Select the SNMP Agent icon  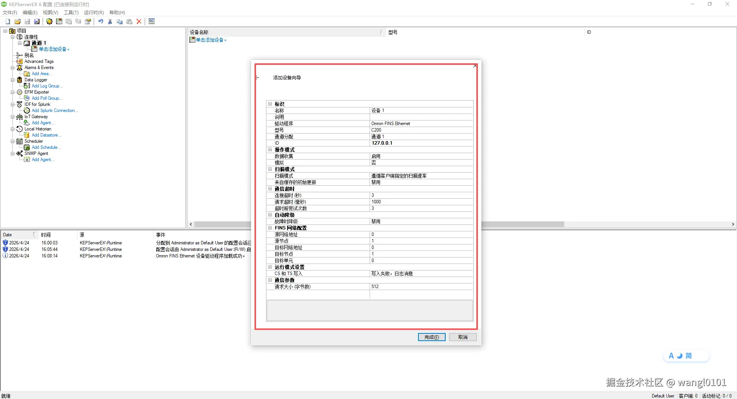pos(20,153)
